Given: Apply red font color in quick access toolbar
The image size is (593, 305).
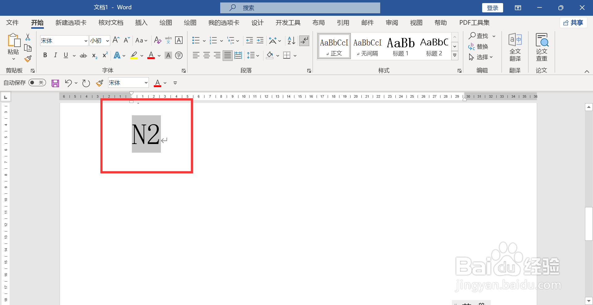Looking at the screenshot, I should pyautogui.click(x=158, y=83).
